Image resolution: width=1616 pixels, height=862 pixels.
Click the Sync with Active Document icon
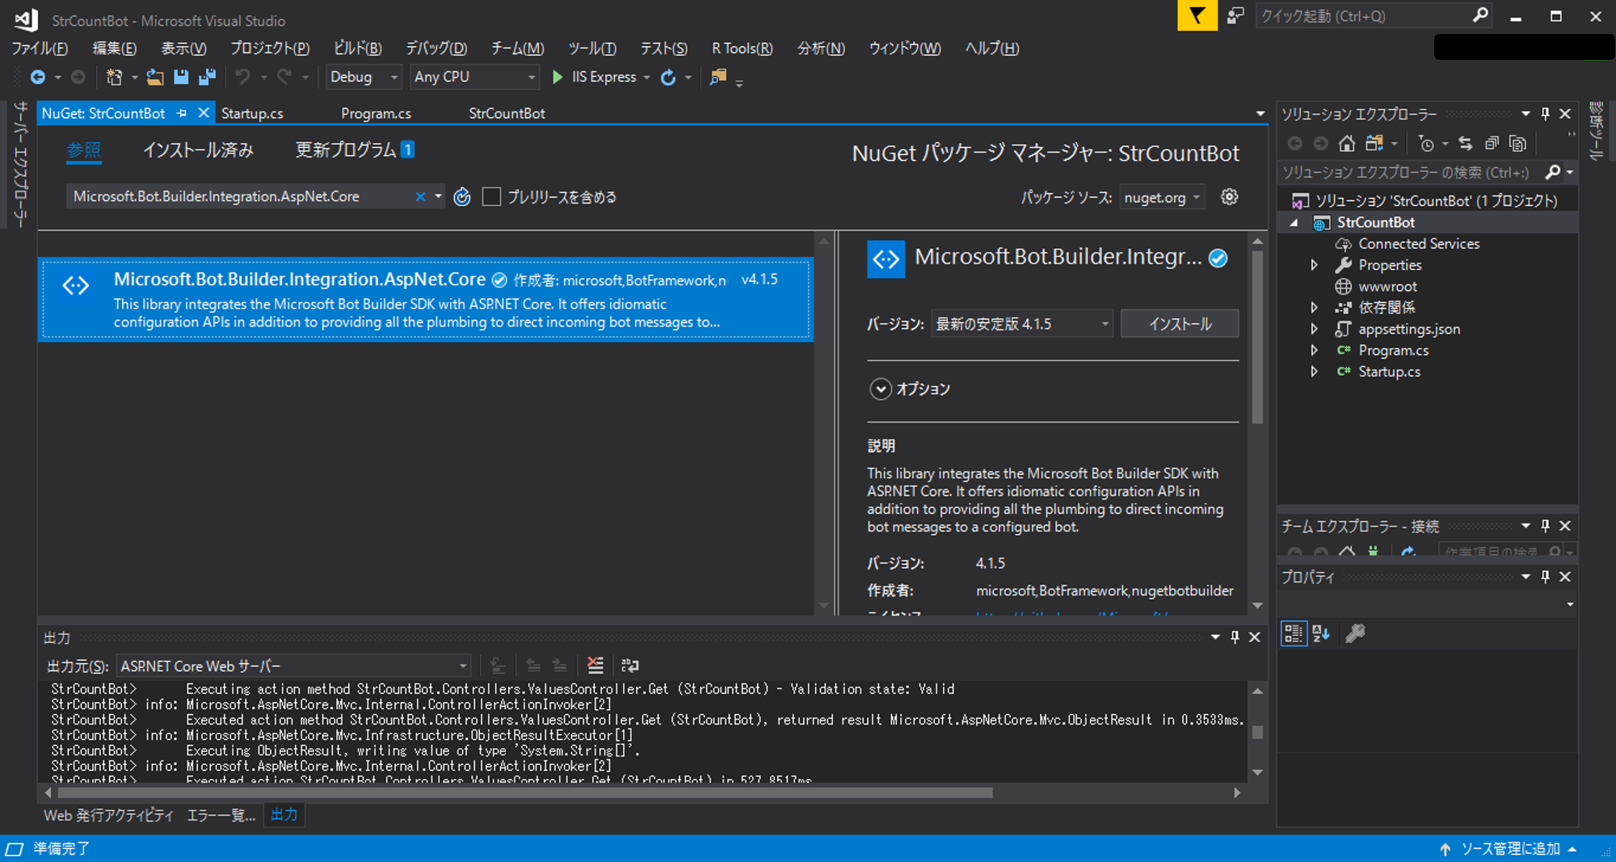click(x=1466, y=143)
